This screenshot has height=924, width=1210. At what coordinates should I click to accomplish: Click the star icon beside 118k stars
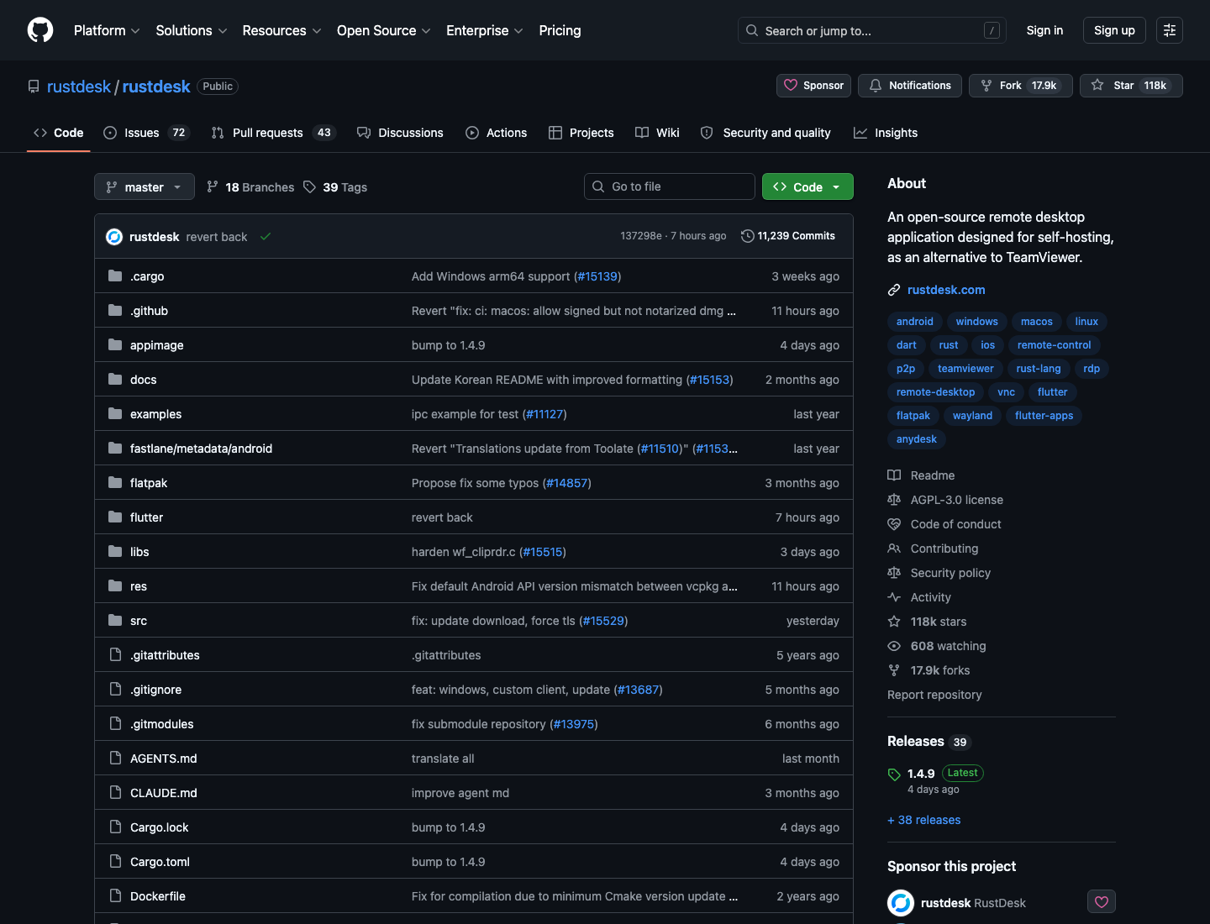[x=894, y=622]
